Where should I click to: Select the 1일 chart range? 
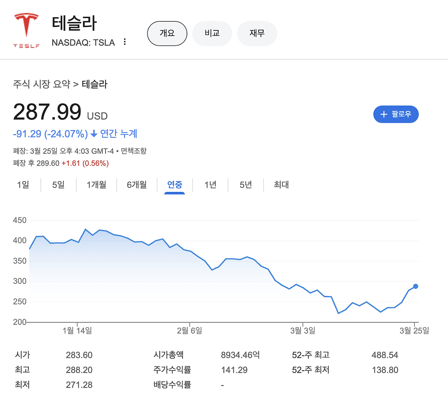[x=22, y=185]
